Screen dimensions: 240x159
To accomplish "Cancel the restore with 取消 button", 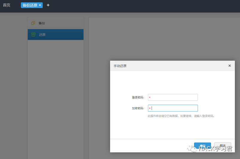I will tap(223, 146).
